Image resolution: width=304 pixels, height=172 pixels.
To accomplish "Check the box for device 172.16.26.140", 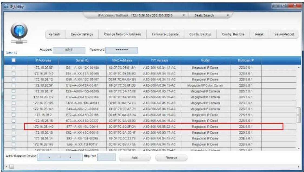I will pos(13,73).
